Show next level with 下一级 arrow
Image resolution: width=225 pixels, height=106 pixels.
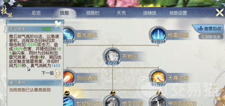click(x=58, y=73)
